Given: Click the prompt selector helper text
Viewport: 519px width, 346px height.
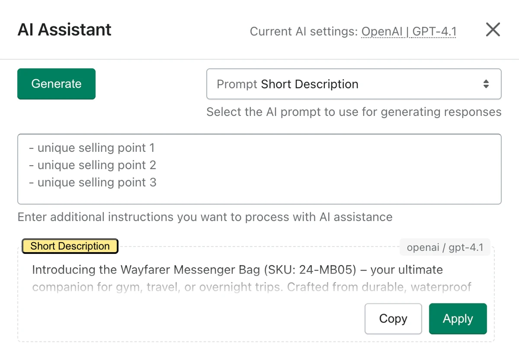Looking at the screenshot, I should coord(354,112).
